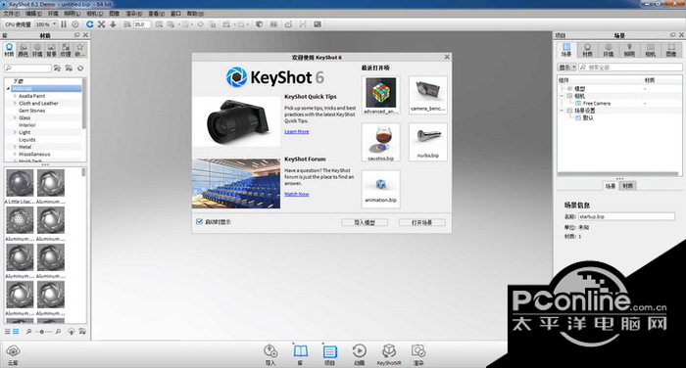Switch to the Backplates tab in library

[x=52, y=50]
